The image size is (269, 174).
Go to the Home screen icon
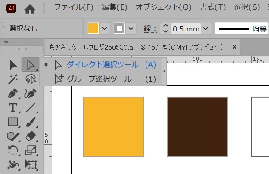(x=30, y=9)
